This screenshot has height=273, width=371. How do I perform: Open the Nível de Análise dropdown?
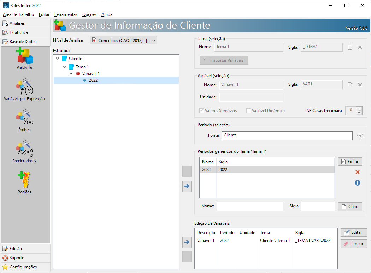(x=123, y=41)
